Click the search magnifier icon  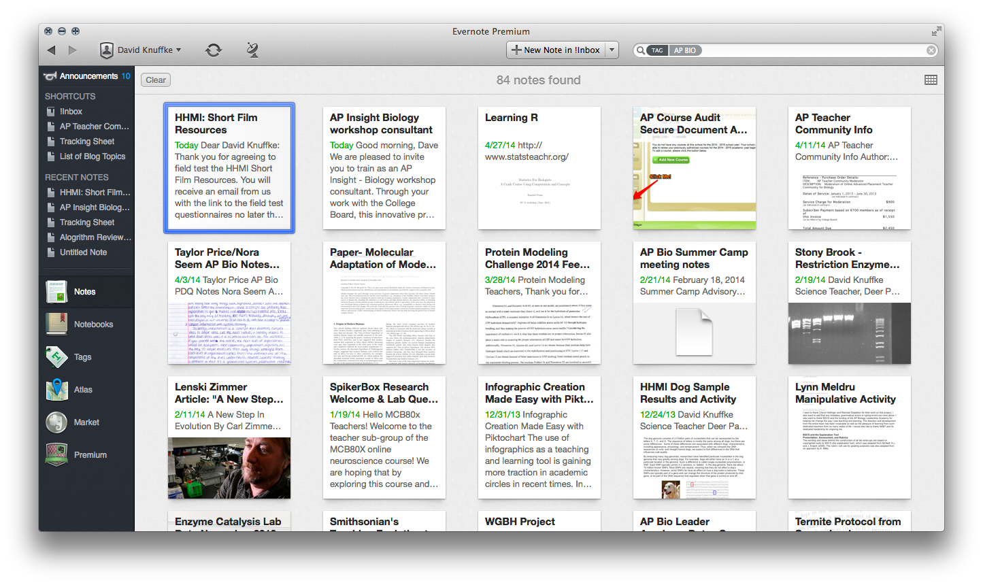coord(640,50)
